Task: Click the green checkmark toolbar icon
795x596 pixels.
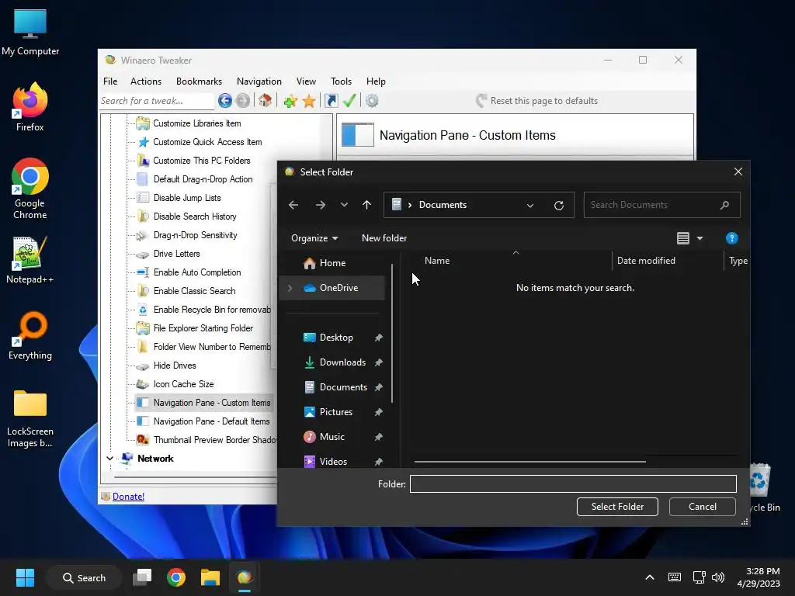Action: click(x=349, y=101)
